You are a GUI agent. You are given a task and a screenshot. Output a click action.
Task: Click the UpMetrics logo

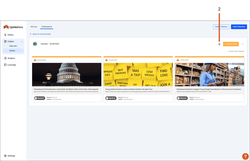click(13, 27)
